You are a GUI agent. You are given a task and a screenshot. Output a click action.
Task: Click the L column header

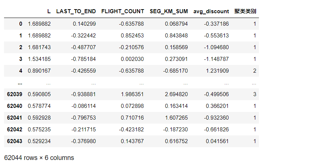click(x=49, y=11)
